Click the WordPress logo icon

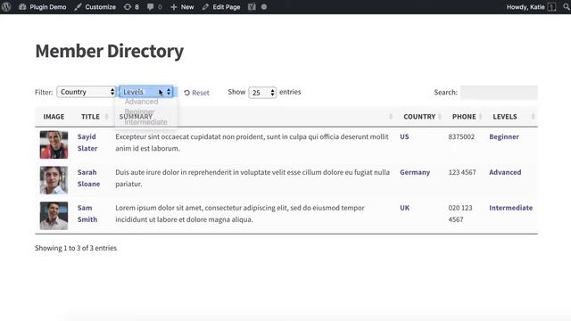(6, 7)
